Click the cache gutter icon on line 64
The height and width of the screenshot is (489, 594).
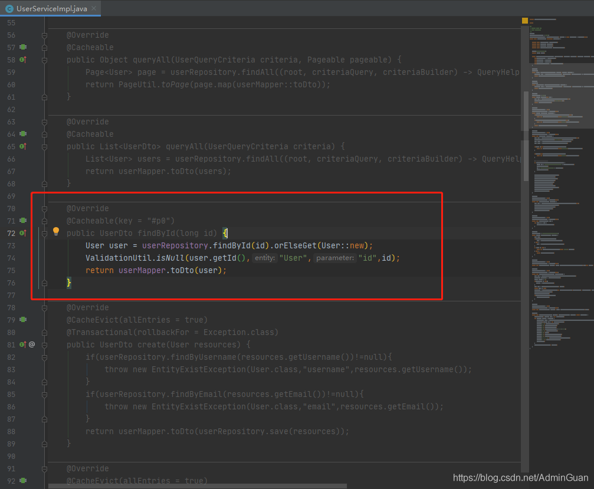[x=23, y=134]
